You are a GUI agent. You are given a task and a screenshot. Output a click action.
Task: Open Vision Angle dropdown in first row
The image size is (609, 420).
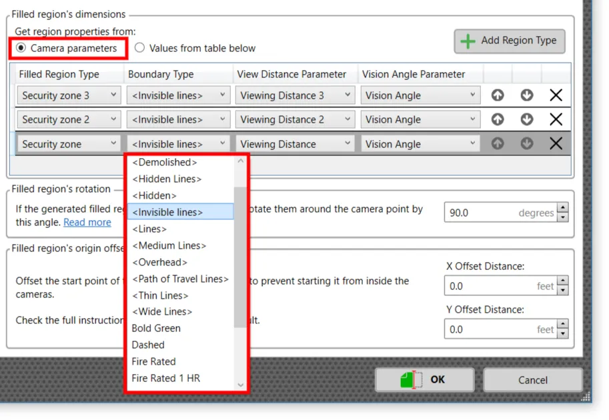420,95
